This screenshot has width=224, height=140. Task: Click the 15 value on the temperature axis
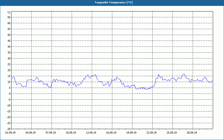9,76
